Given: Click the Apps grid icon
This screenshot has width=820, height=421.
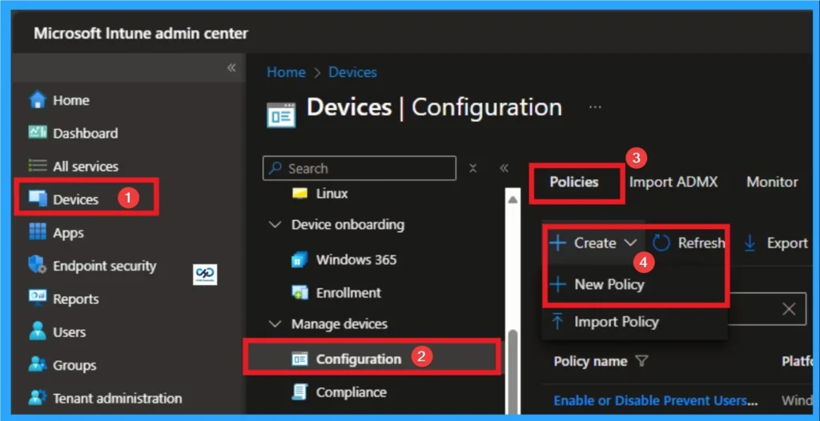Looking at the screenshot, I should [x=38, y=232].
